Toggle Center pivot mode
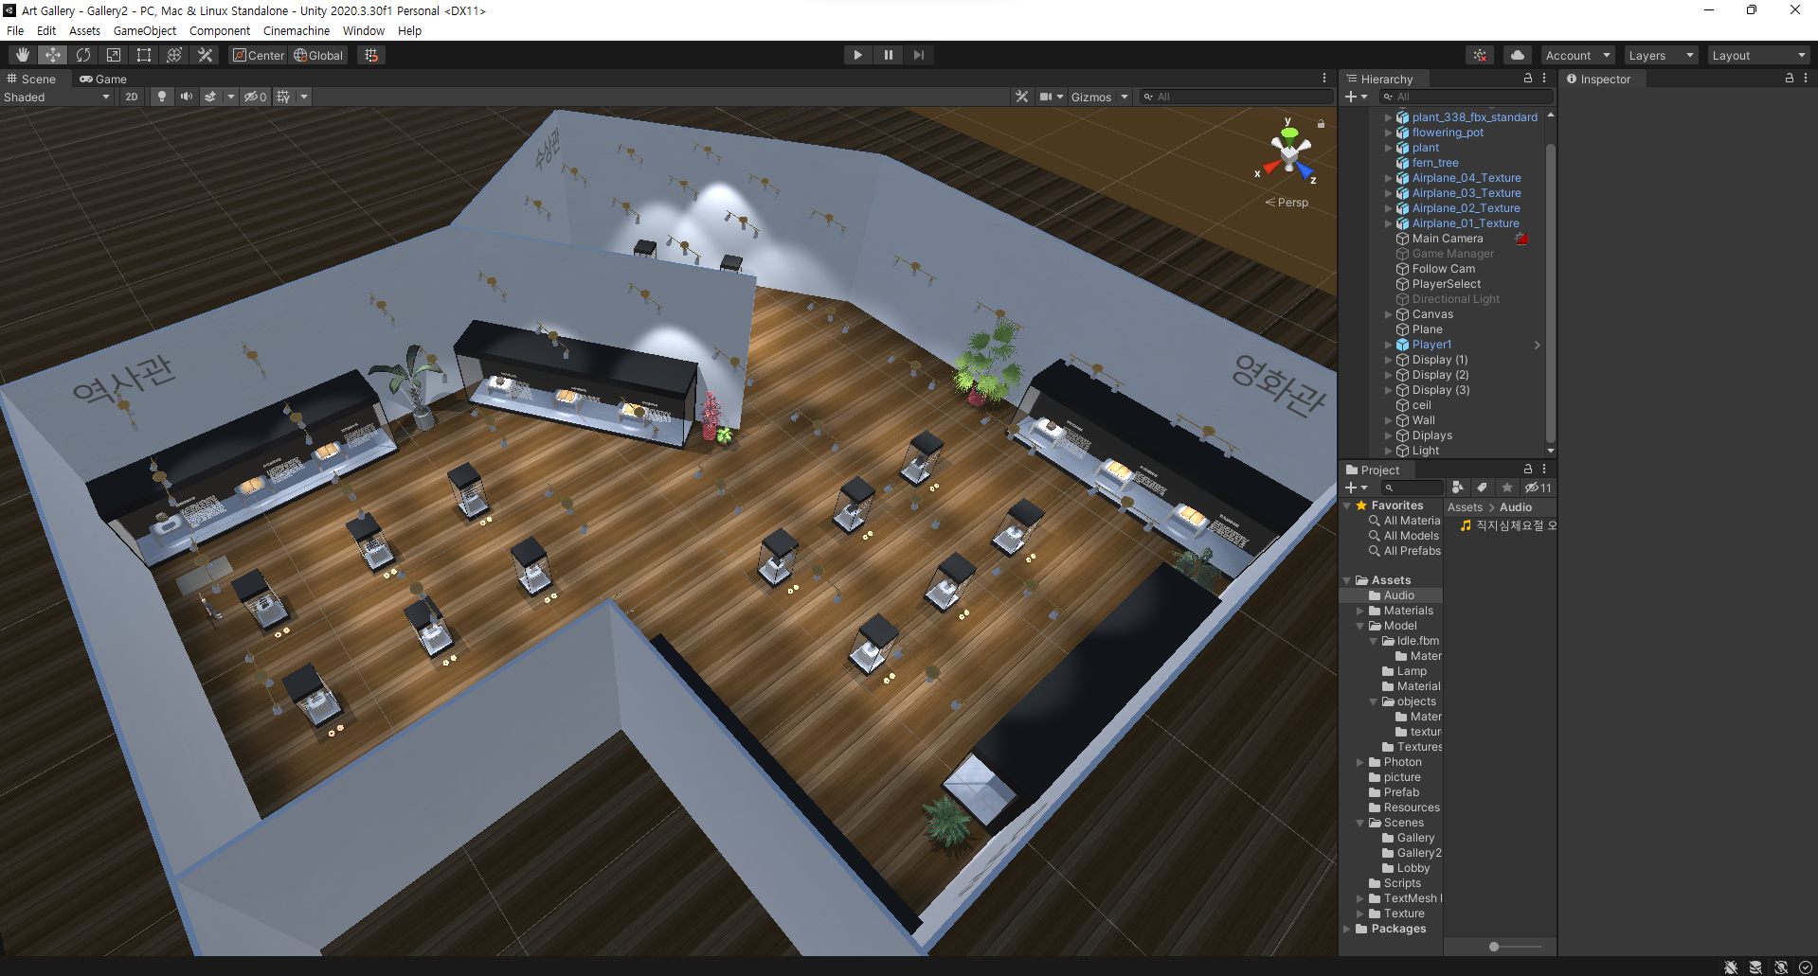1818x976 pixels. [258, 55]
